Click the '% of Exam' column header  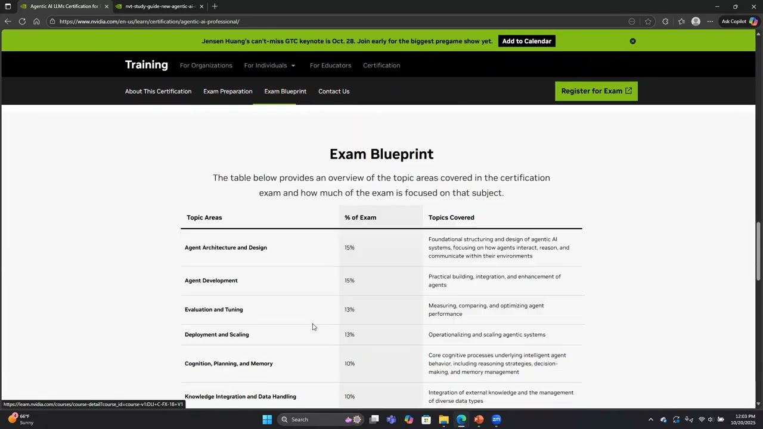coord(360,217)
